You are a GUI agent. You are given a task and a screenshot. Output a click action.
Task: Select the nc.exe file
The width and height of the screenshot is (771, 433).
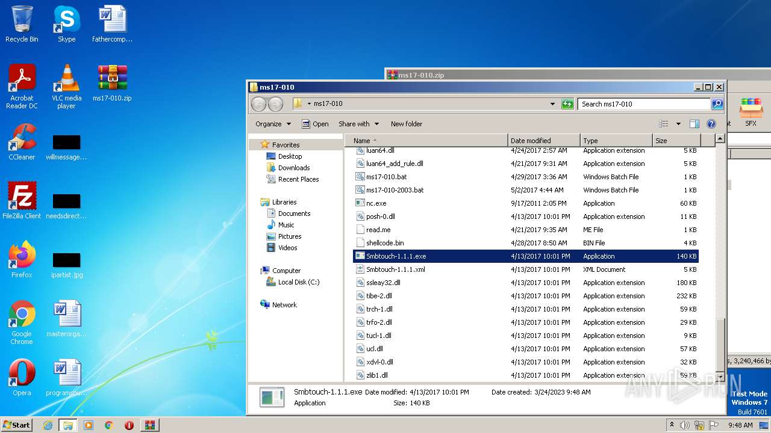click(x=526, y=203)
